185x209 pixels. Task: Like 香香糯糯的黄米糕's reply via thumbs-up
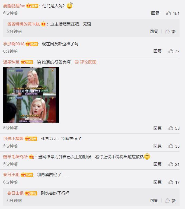click(167, 31)
